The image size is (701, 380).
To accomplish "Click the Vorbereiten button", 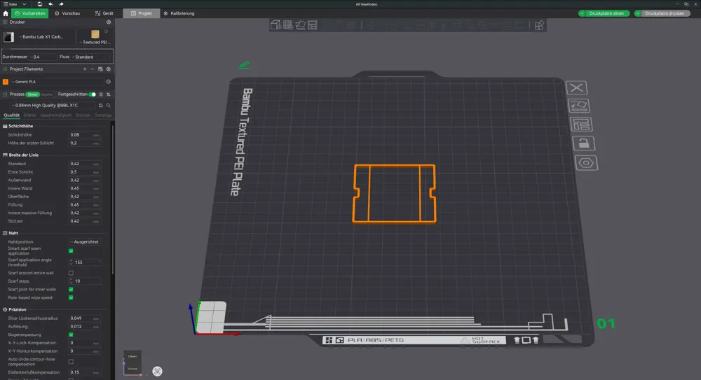I will tap(30, 13).
